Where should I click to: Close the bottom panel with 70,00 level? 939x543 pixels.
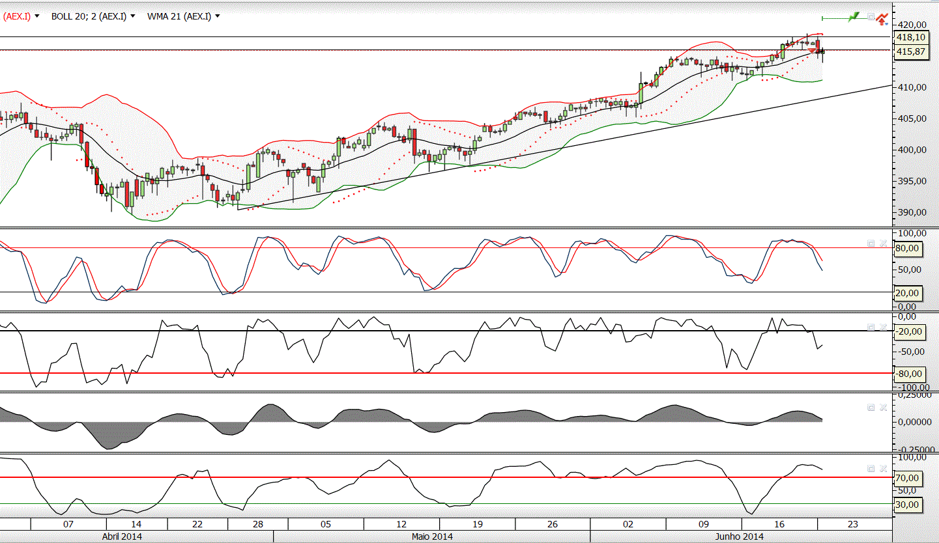coord(883,468)
